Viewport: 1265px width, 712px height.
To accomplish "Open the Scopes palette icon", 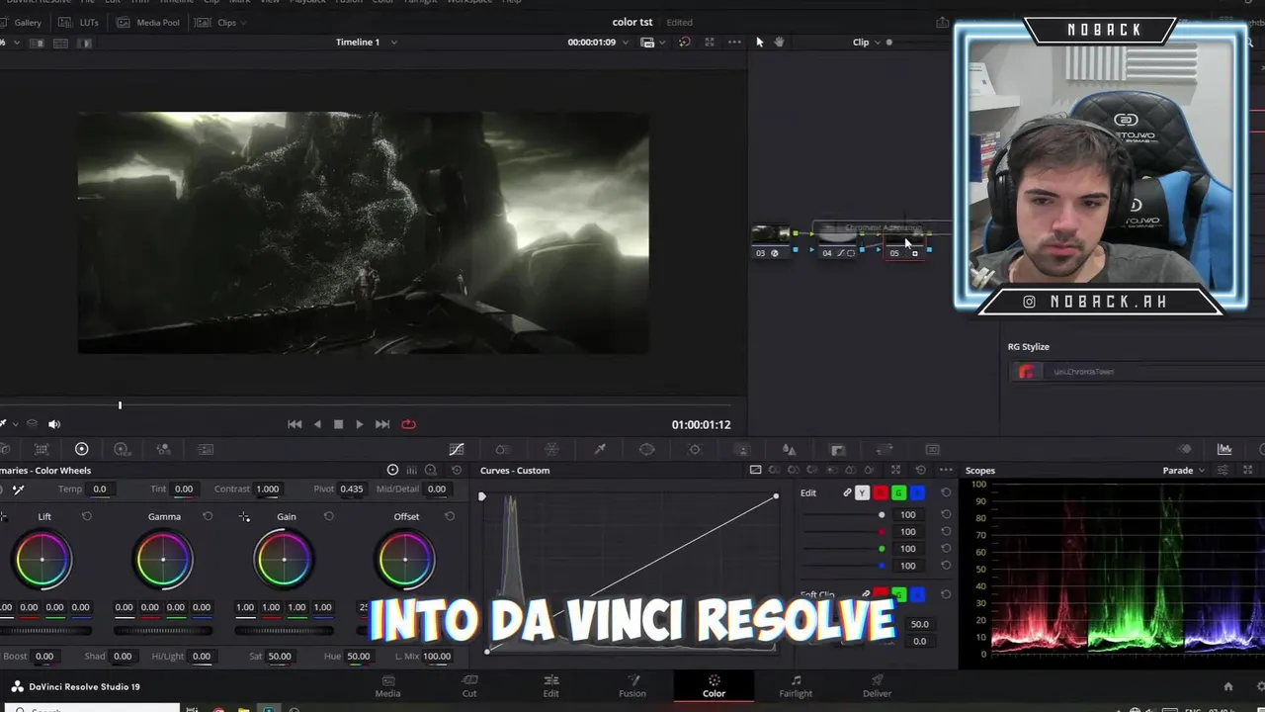I will pyautogui.click(x=1224, y=449).
